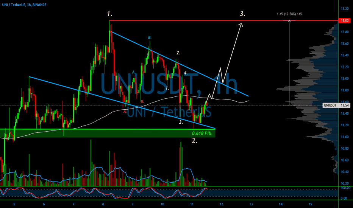This screenshot has width=353, height=208.
Task: Select date 5 on the time axis
Action: click(x=14, y=204)
